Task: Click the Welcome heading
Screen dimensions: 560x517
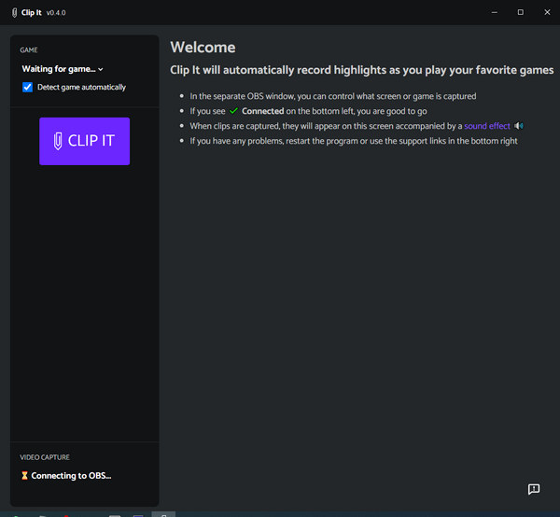Action: tap(203, 48)
